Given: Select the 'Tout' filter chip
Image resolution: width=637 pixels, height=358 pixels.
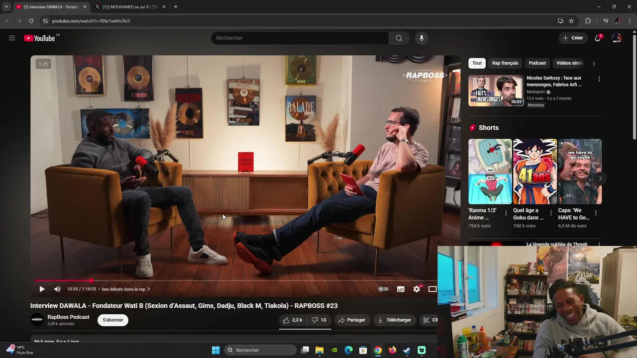Looking at the screenshot, I should [x=477, y=63].
